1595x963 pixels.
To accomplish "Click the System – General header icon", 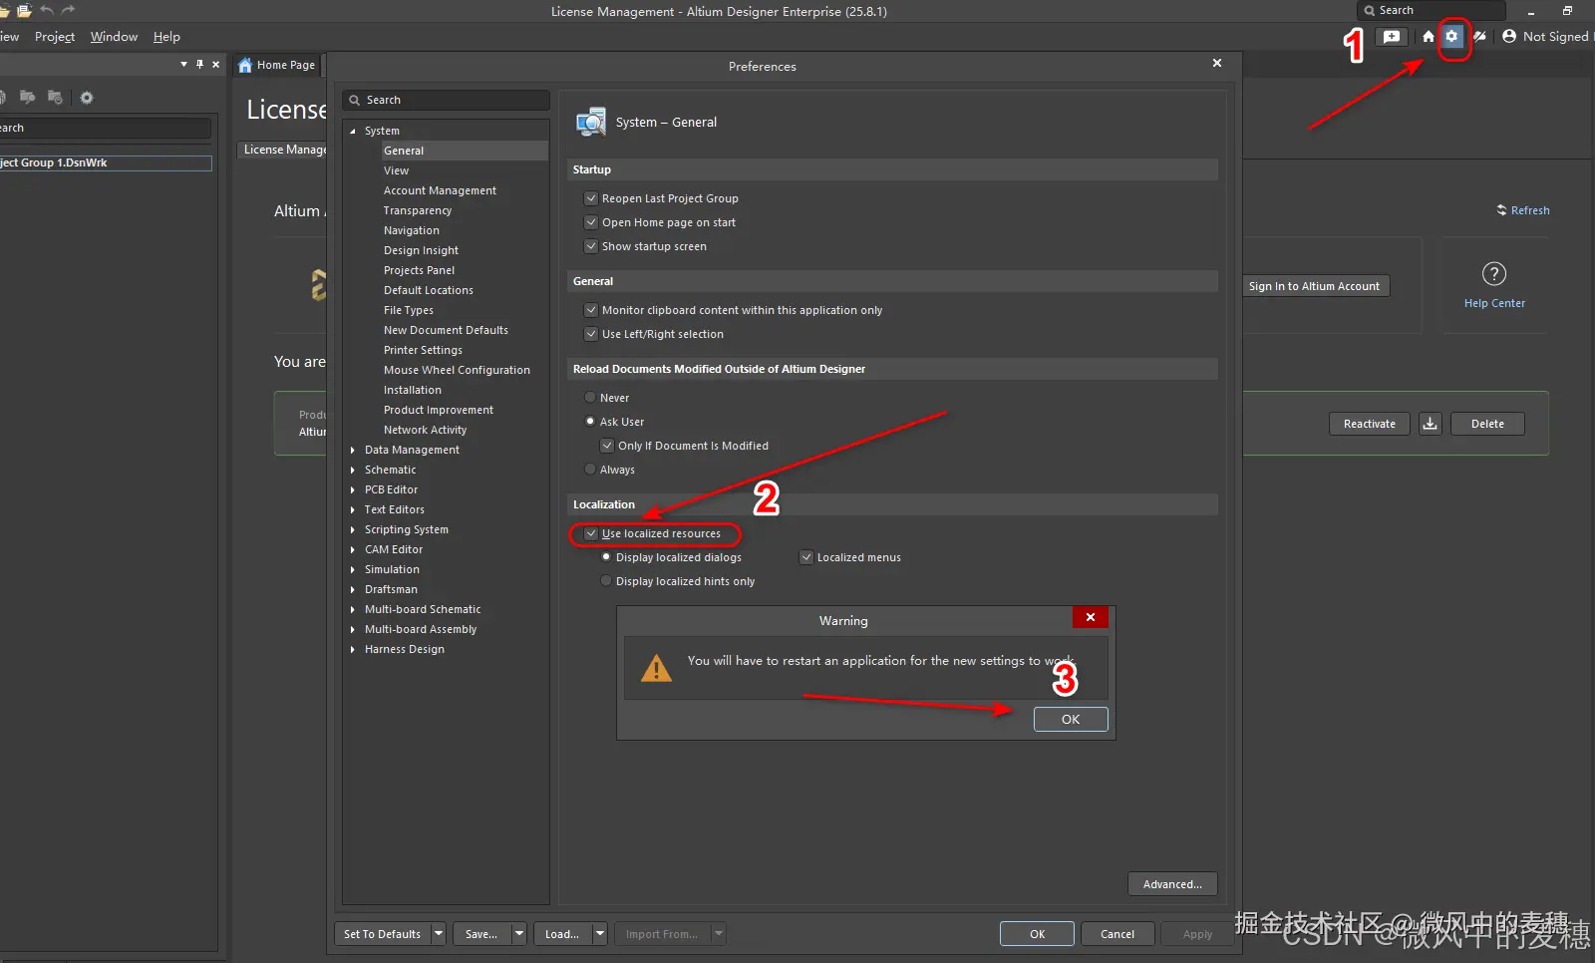I will [x=591, y=122].
